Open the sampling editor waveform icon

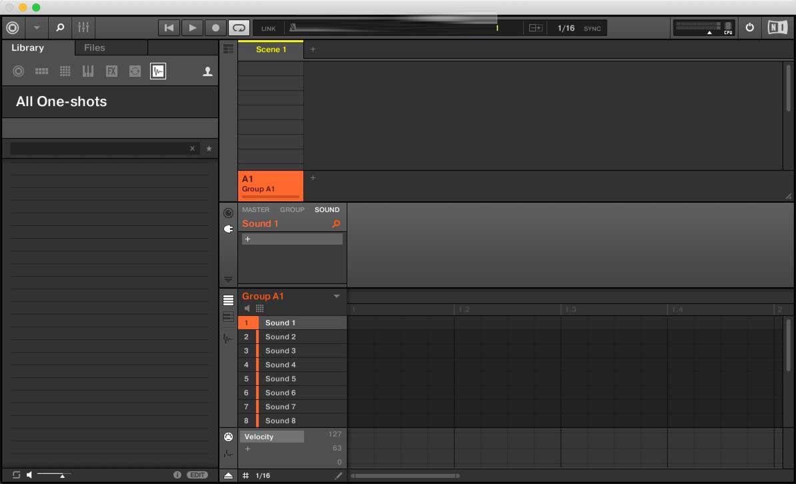[228, 338]
